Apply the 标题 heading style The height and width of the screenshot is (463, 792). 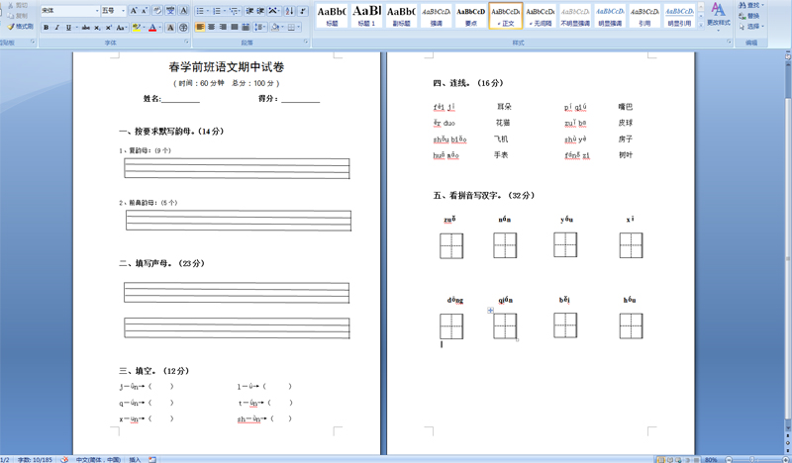(332, 15)
